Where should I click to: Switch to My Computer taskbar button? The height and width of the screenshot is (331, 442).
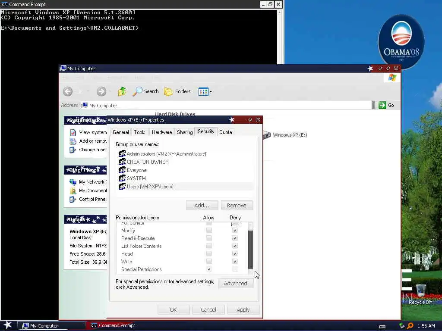pos(51,326)
